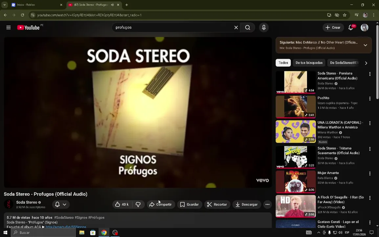Open options for Gustavo Cerati Lago video
The image size is (379, 237).
[x=370, y=223]
